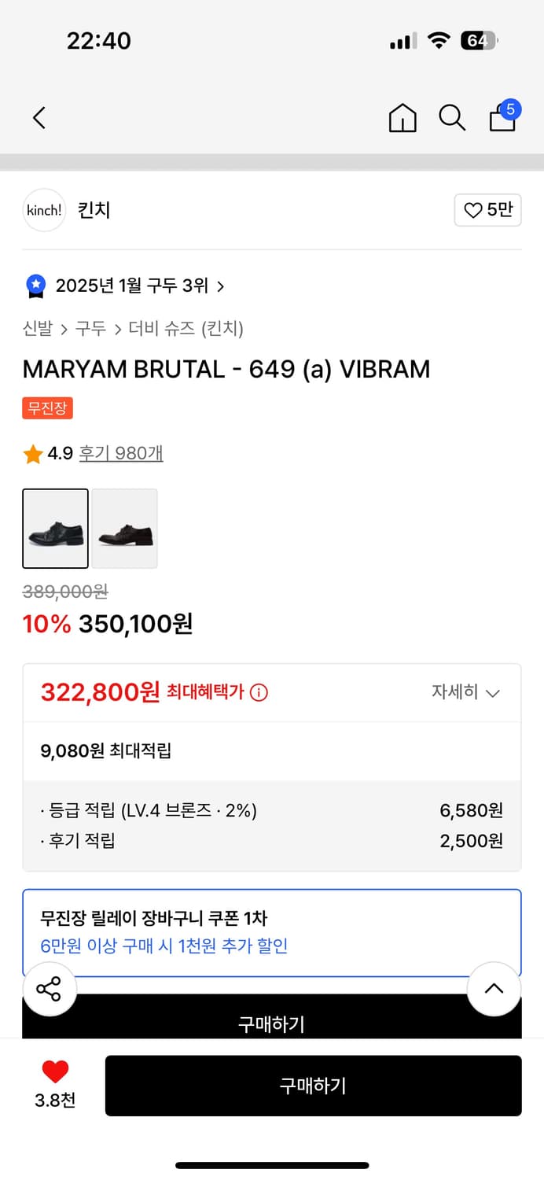Image resolution: width=544 pixels, height=1180 pixels.
Task: Open the 후기 980개 reviews link
Action: coord(121,453)
